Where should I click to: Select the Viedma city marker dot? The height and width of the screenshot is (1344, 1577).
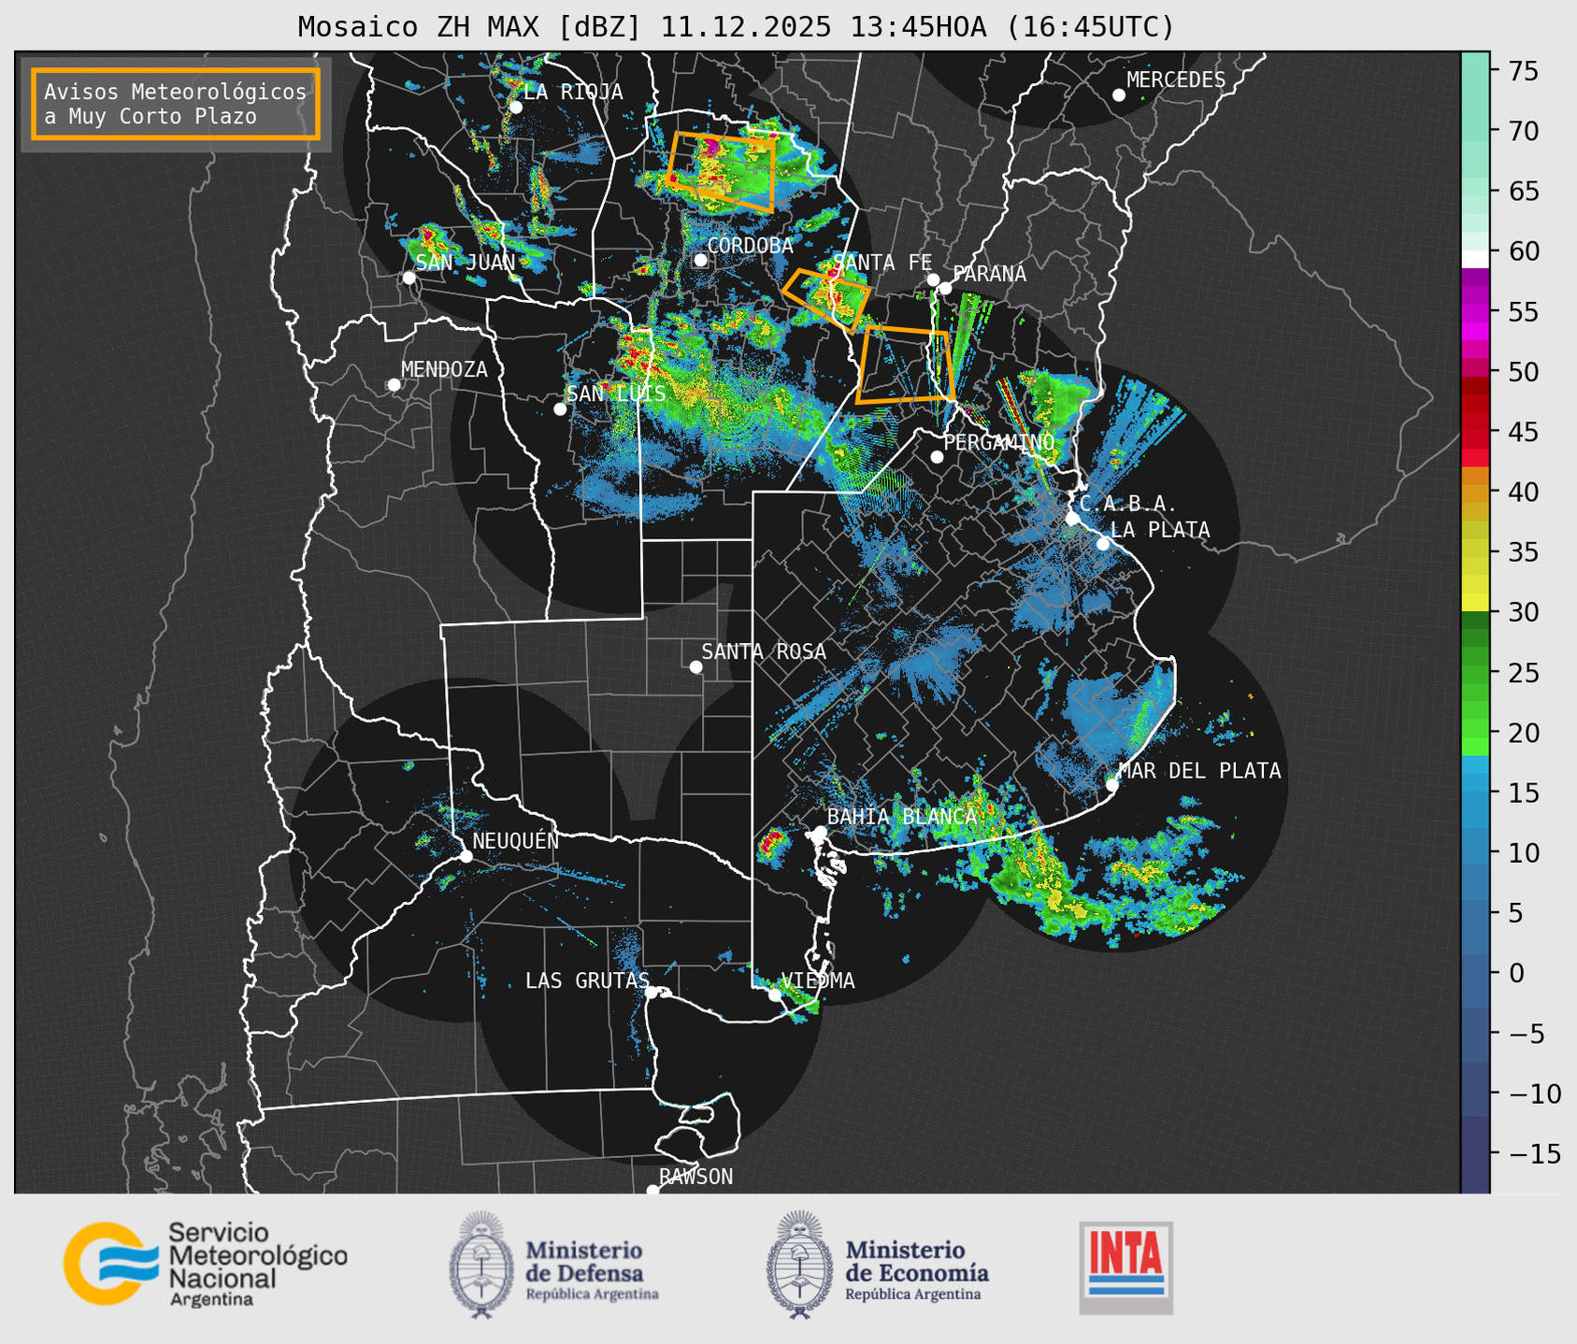(x=775, y=995)
